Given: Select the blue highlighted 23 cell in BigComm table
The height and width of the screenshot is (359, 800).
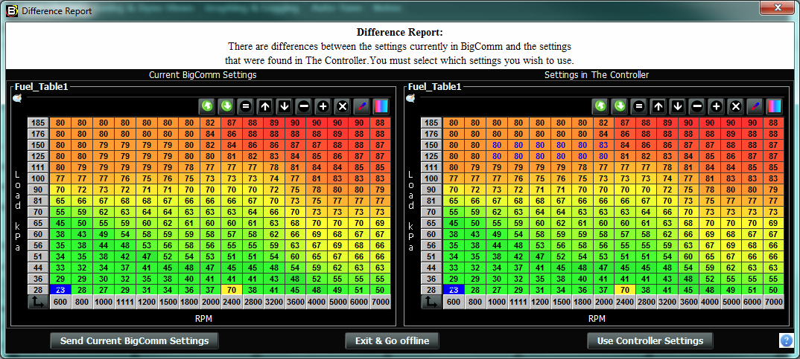Looking at the screenshot, I should point(60,290).
